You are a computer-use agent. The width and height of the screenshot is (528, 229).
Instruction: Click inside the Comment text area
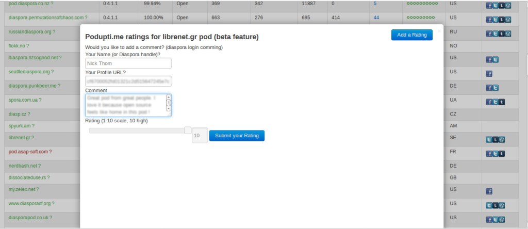(125, 105)
